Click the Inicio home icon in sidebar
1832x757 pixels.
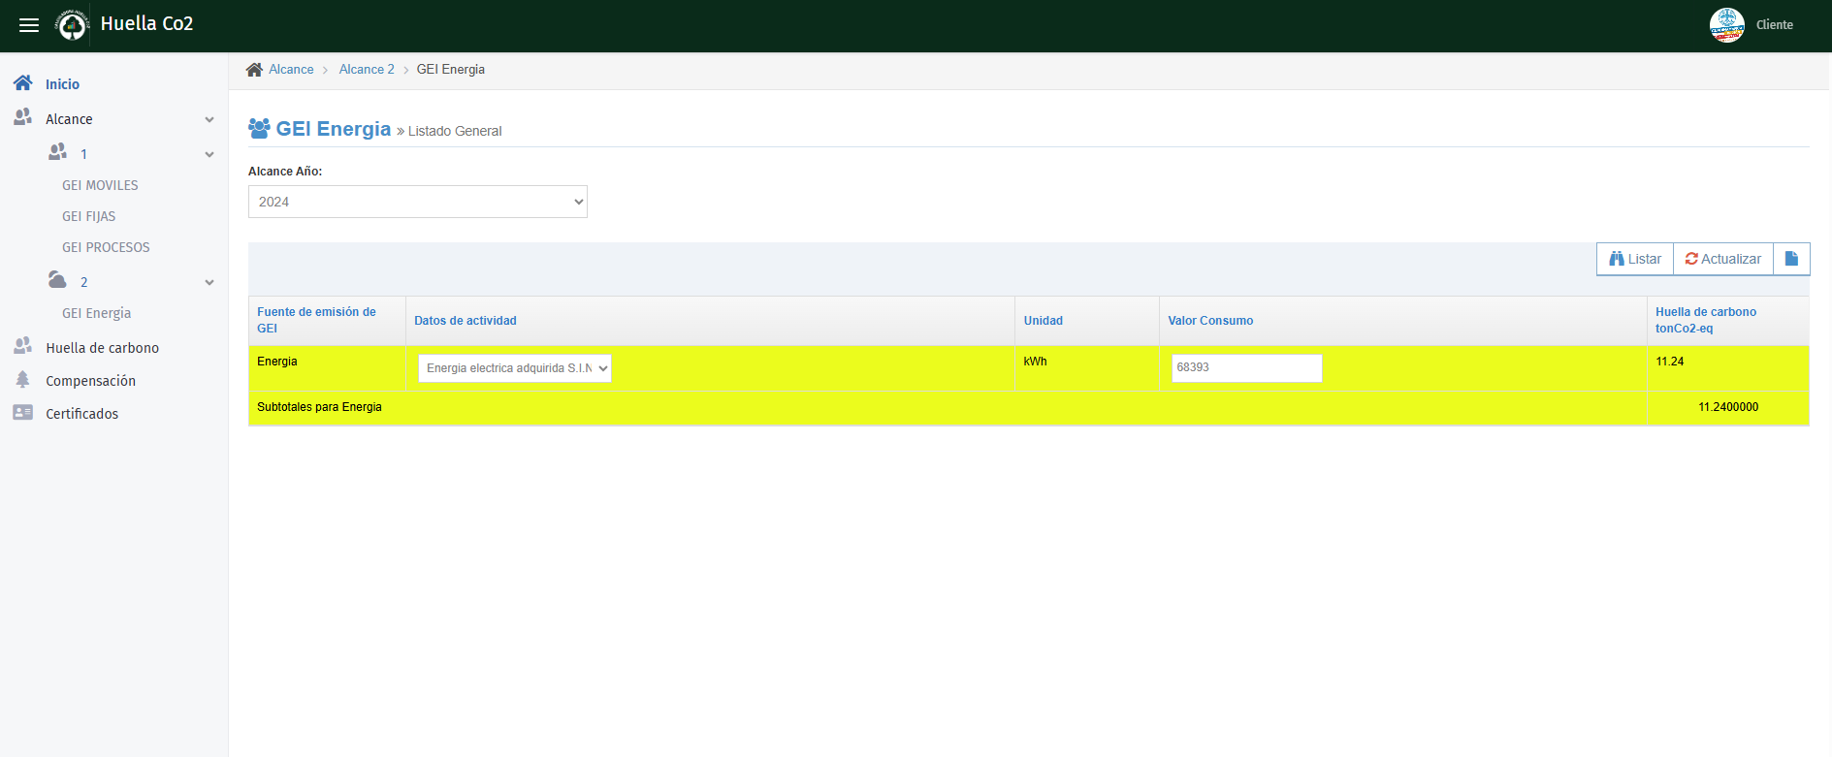pyautogui.click(x=23, y=83)
